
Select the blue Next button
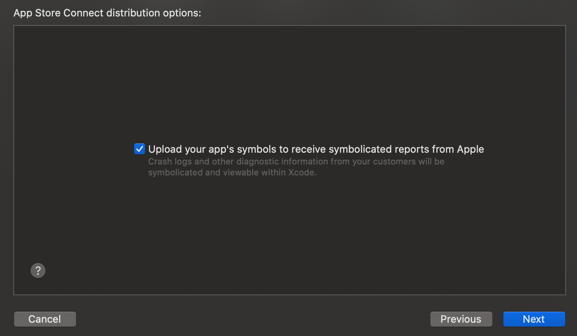tap(534, 319)
